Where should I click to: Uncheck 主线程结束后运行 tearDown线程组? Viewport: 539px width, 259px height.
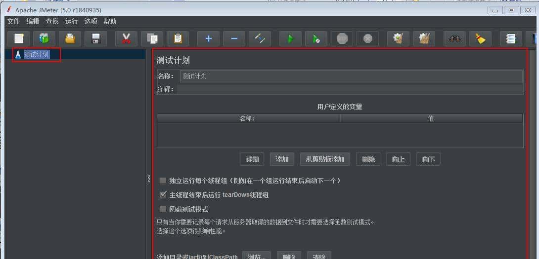click(x=163, y=195)
